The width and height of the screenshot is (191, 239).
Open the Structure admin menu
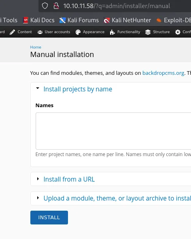click(x=157, y=32)
